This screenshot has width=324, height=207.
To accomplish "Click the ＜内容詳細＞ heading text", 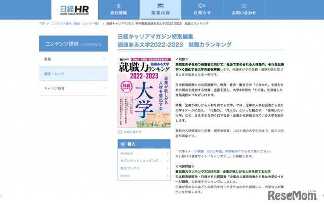I will click(x=185, y=167).
